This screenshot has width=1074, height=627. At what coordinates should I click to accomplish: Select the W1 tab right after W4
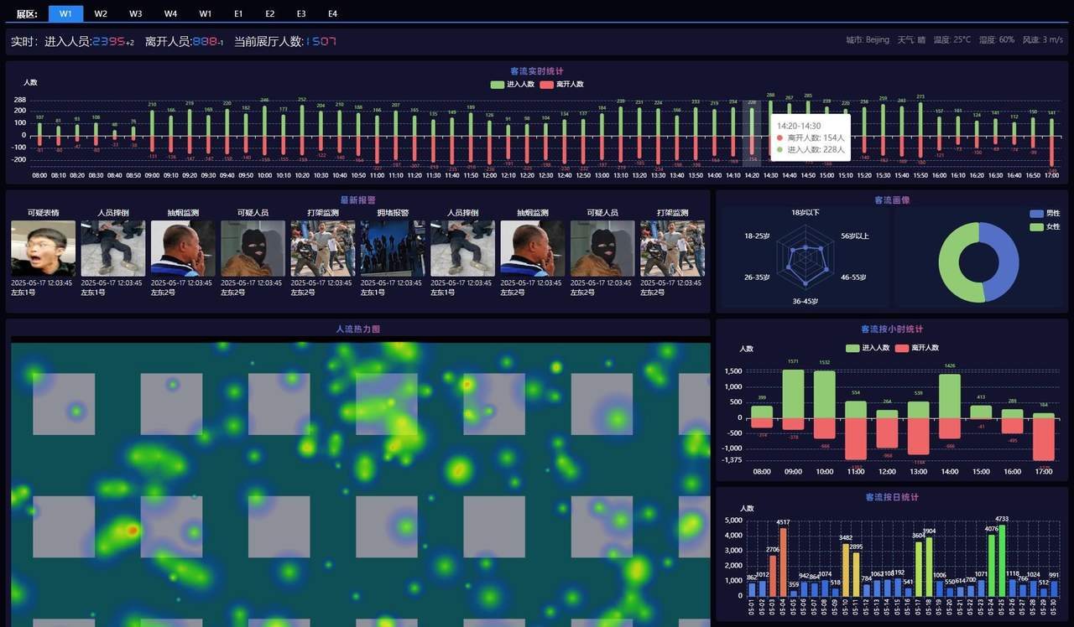point(206,13)
